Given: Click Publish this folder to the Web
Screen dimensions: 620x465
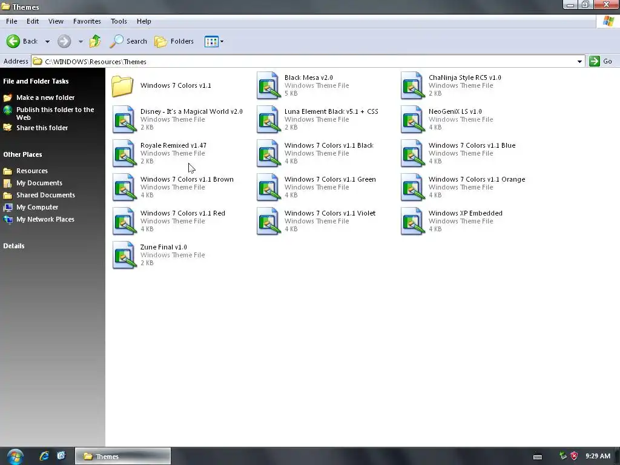Looking at the screenshot, I should click(55, 113).
